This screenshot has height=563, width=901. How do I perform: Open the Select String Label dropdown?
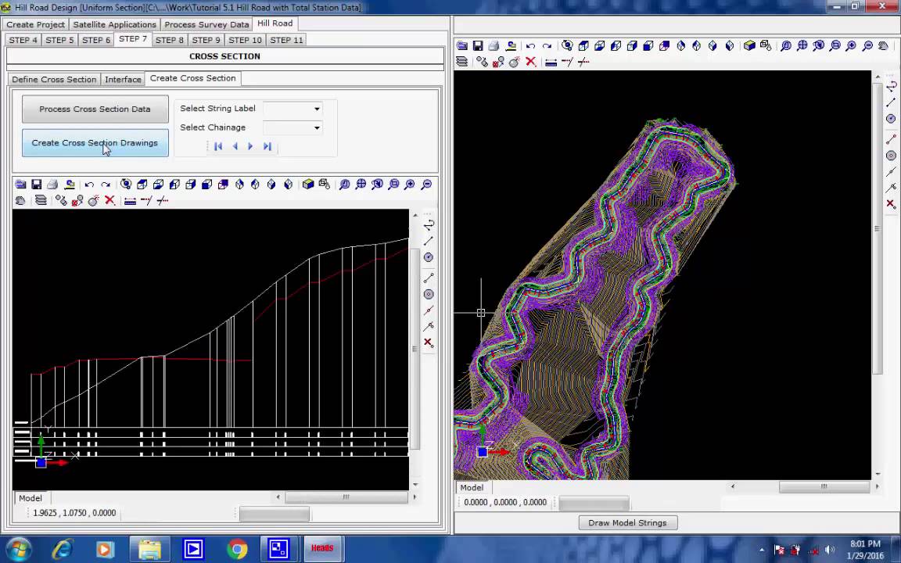317,109
